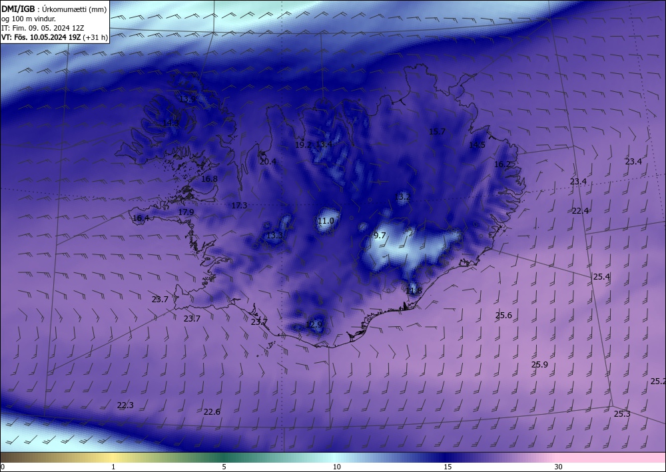This screenshot has height=472, width=666.
Task: Click the legend tick label "5"
Action: click(x=224, y=467)
